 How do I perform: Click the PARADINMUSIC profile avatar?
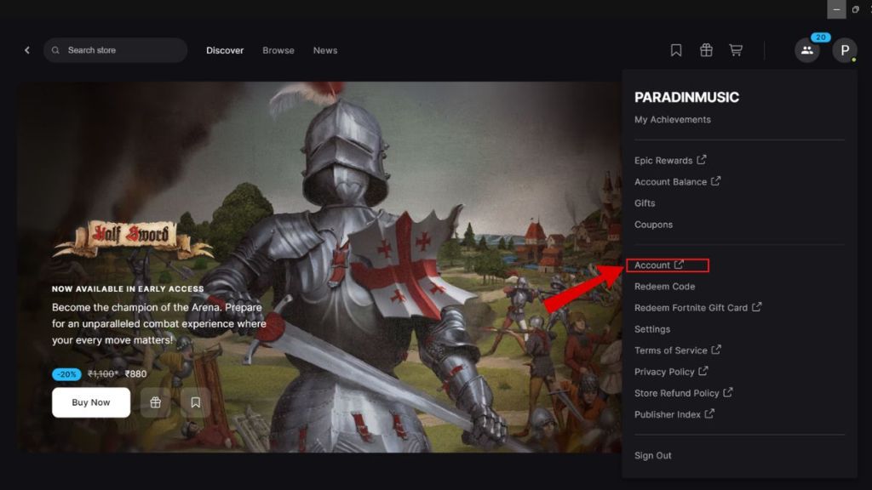(x=845, y=50)
